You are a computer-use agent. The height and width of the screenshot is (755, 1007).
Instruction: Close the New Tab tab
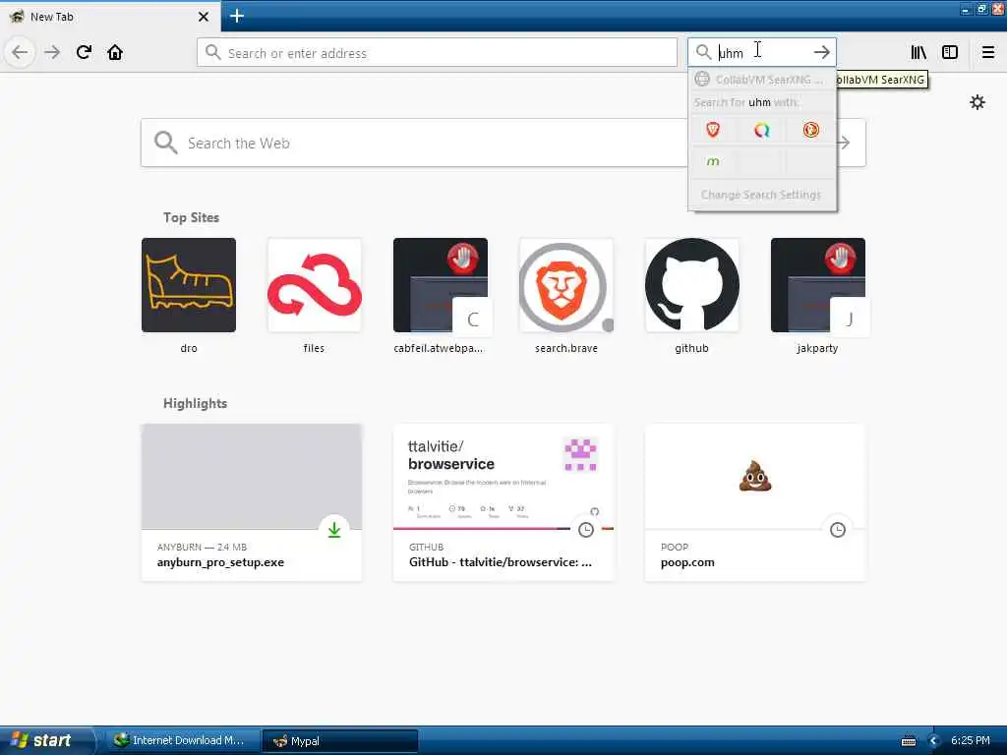tap(204, 17)
